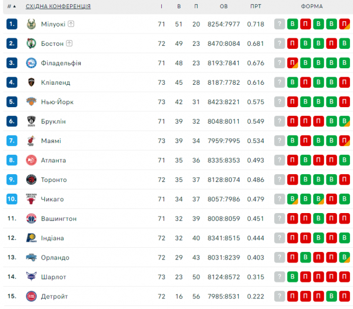Click the Atlanta Hawks team logo
Image resolution: width=353 pixels, height=309 pixels.
point(31,160)
